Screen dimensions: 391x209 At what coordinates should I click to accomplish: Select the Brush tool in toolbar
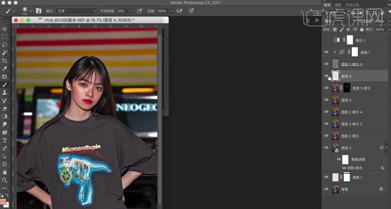(x=4, y=85)
